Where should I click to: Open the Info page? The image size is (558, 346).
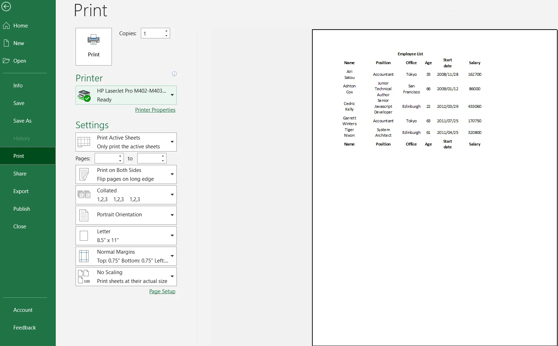28,86
